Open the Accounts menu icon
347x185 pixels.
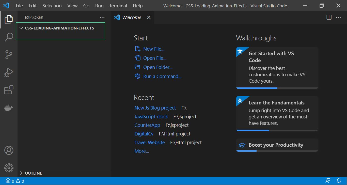point(9,150)
